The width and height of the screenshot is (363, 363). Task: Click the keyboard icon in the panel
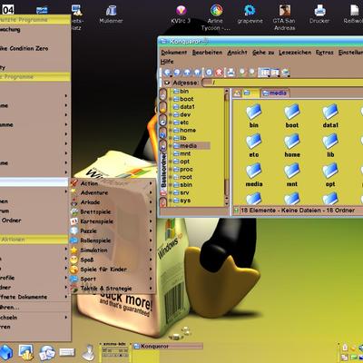coord(67,352)
